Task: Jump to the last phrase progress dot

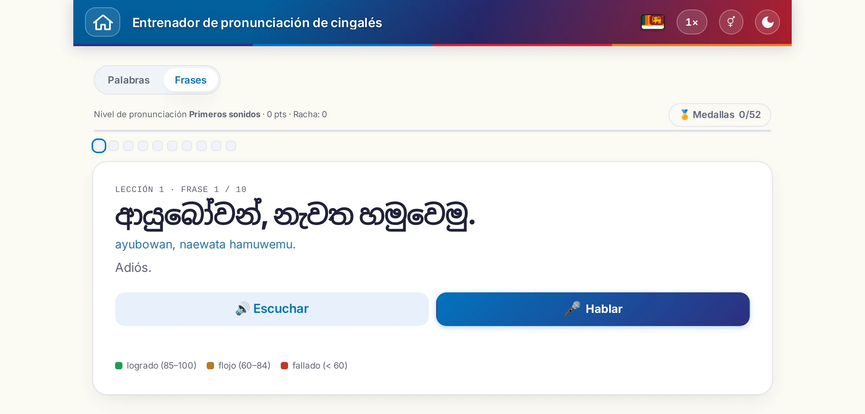Action: pos(231,146)
